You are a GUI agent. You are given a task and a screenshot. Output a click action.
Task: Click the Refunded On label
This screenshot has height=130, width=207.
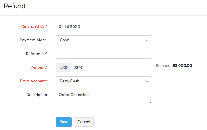click(x=34, y=26)
